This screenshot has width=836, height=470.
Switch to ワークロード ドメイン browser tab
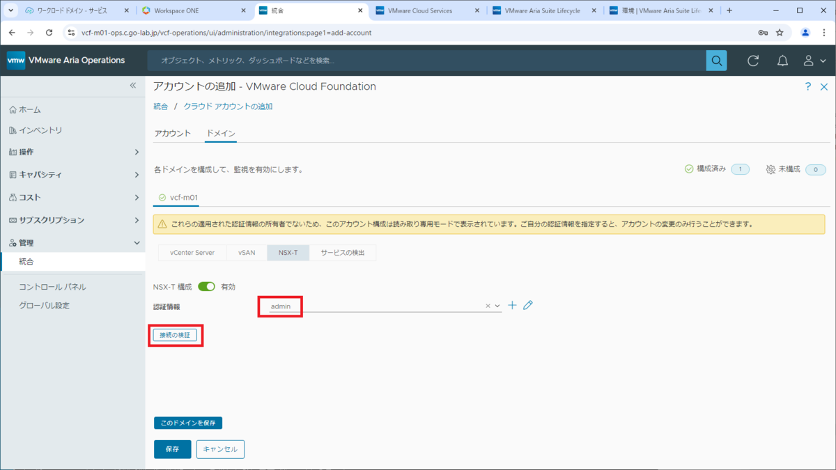click(77, 10)
